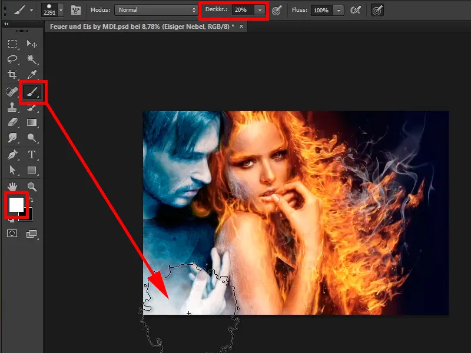Viewport: 471px width, 353px height.
Task: Pick the Clone Stamp tool
Action: click(x=12, y=107)
